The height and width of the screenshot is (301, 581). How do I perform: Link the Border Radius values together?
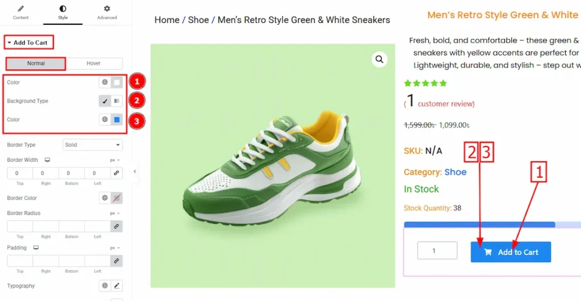[x=116, y=226]
